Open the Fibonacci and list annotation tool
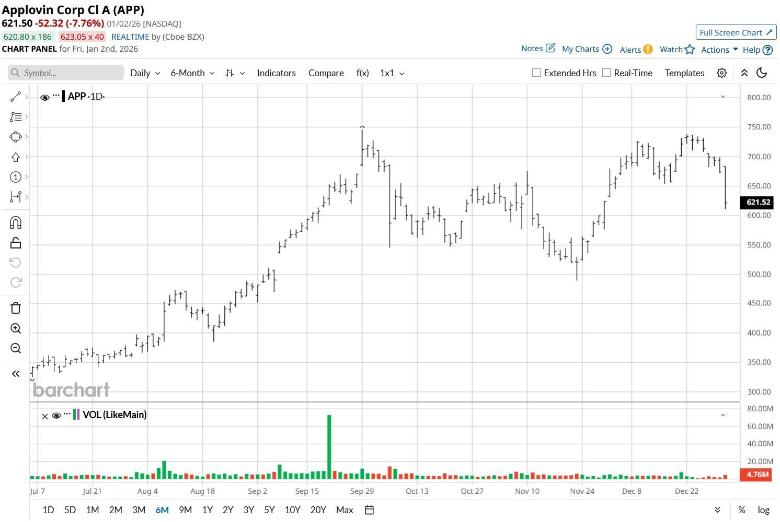Viewport: 780px width, 522px height. click(16, 117)
